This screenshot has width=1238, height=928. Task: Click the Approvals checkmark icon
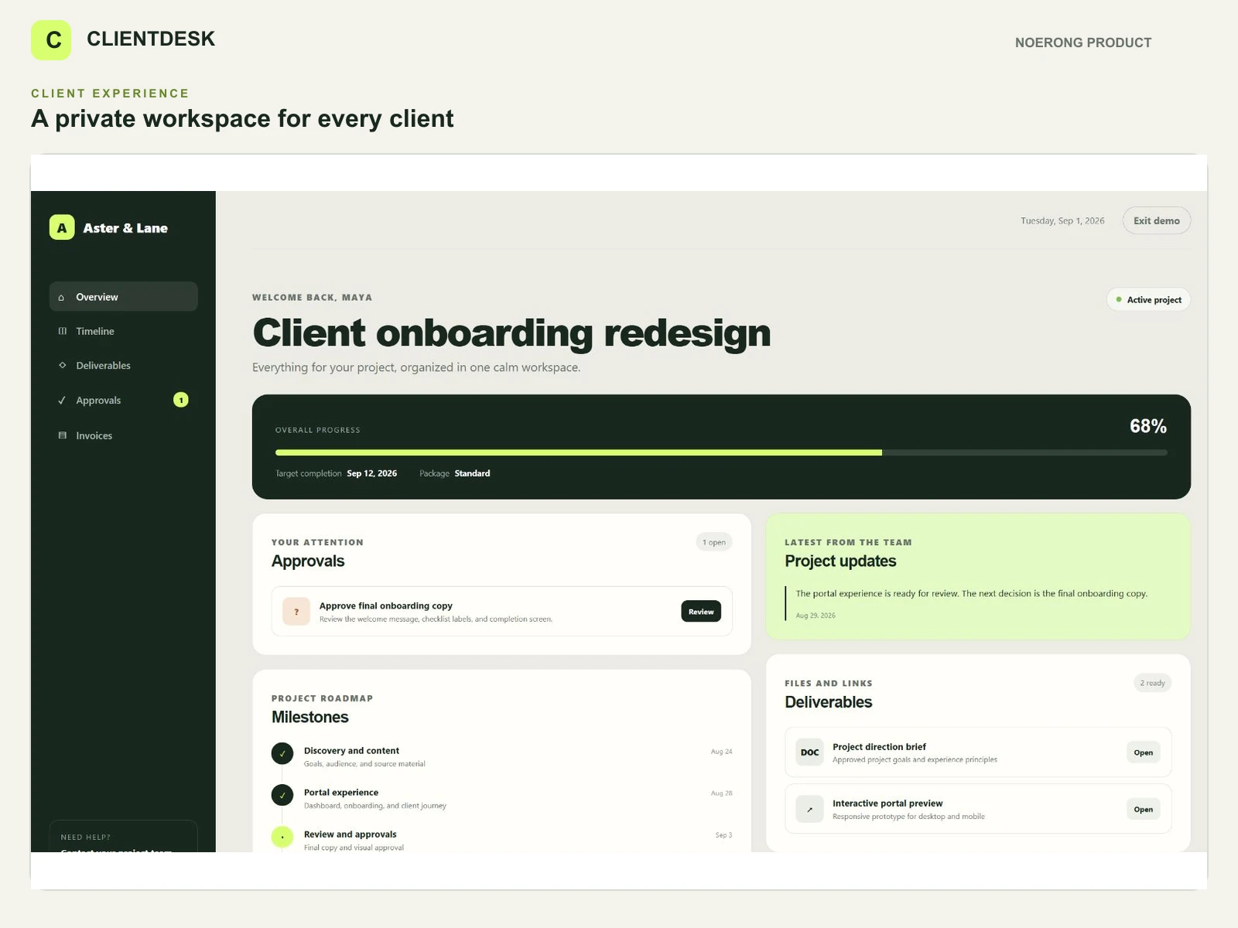62,400
